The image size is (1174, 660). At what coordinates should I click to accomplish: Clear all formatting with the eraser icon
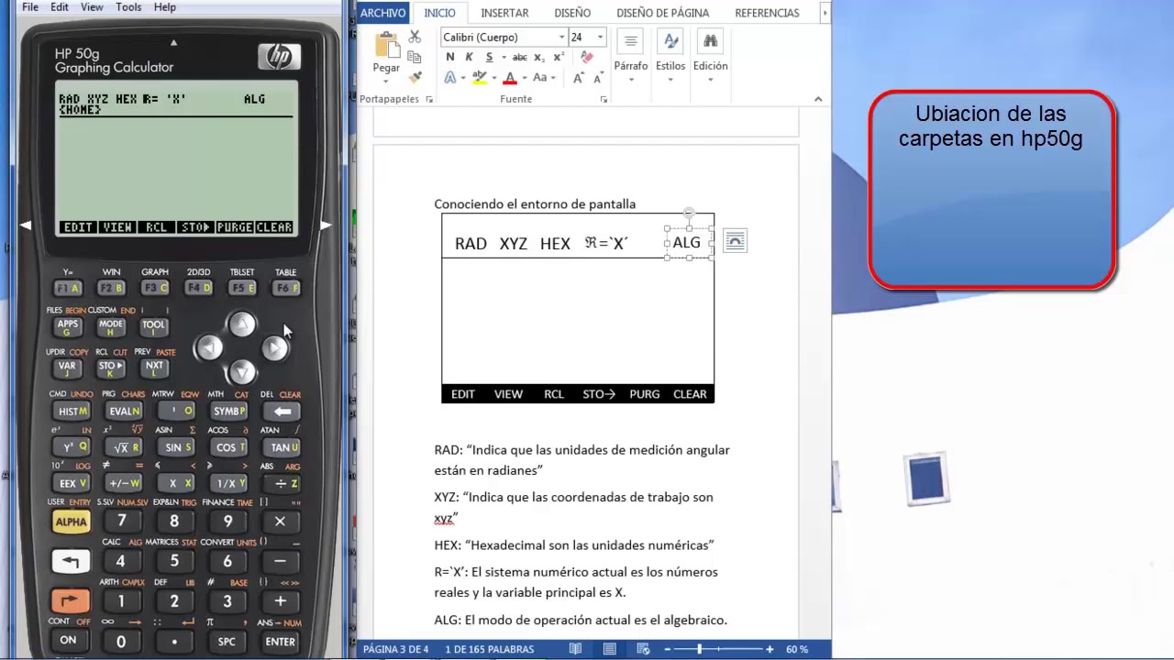coord(587,57)
